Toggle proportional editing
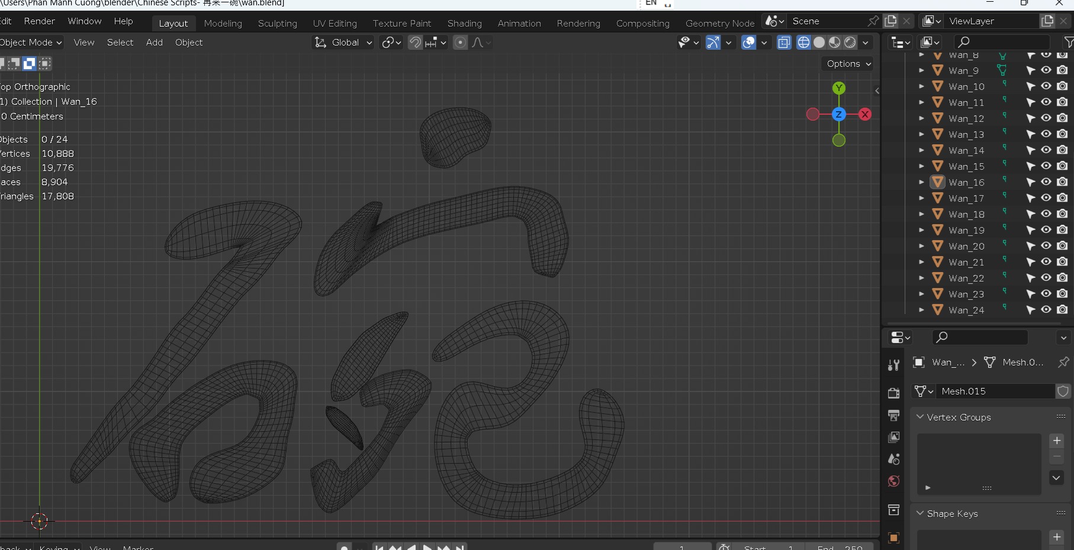 [460, 43]
